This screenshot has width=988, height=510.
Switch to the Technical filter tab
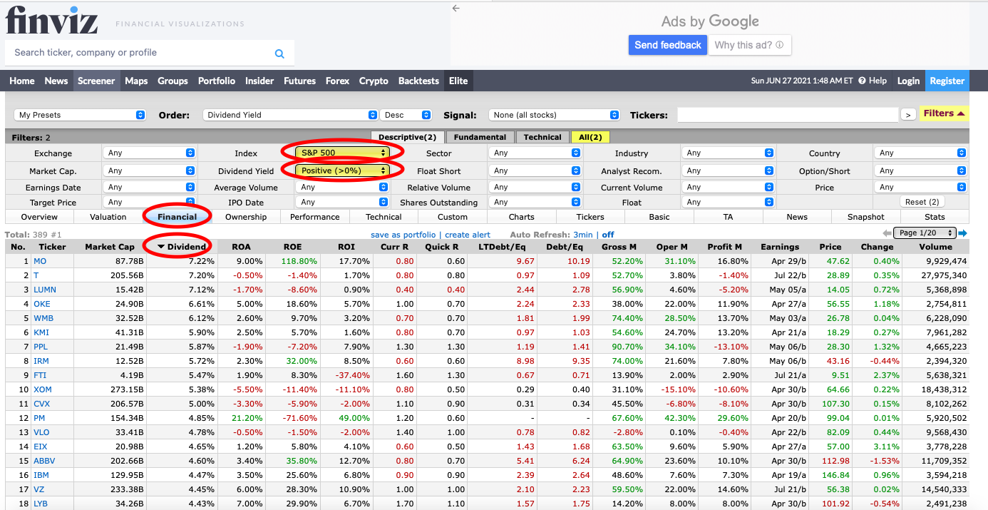coord(542,137)
